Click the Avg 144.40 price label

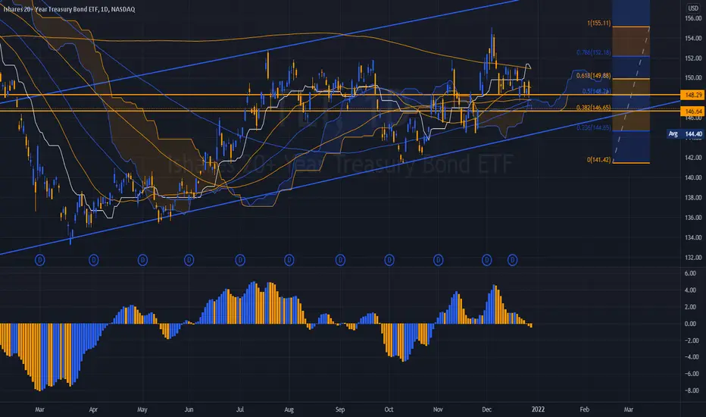(685, 133)
